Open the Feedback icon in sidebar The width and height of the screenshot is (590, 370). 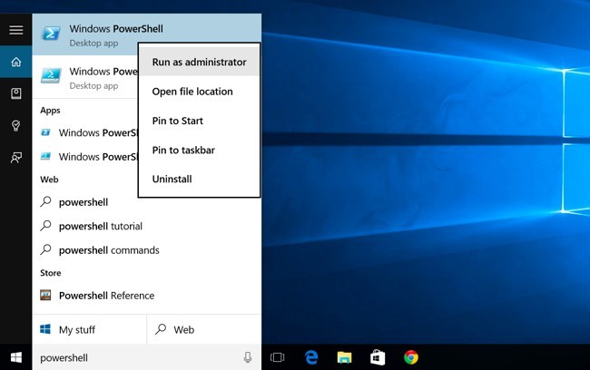coord(15,157)
